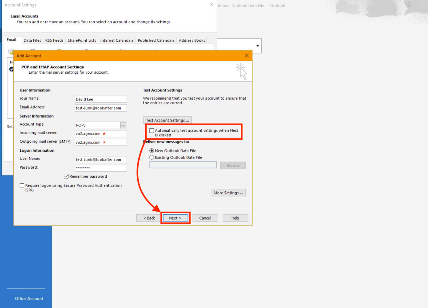The height and width of the screenshot is (308, 428).
Task: Go to the Address Books tab
Action: tap(192, 40)
